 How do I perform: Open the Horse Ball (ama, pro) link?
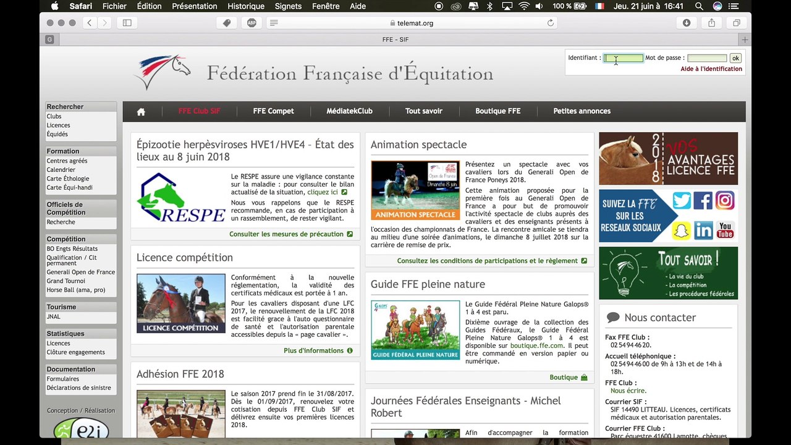[76, 290]
